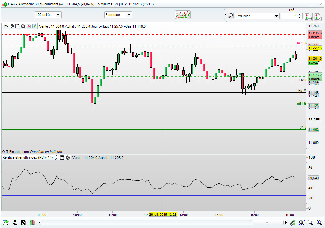Detach the Prix panel with the window icon
Viewport: 325px width, 228px height.
[18, 26]
